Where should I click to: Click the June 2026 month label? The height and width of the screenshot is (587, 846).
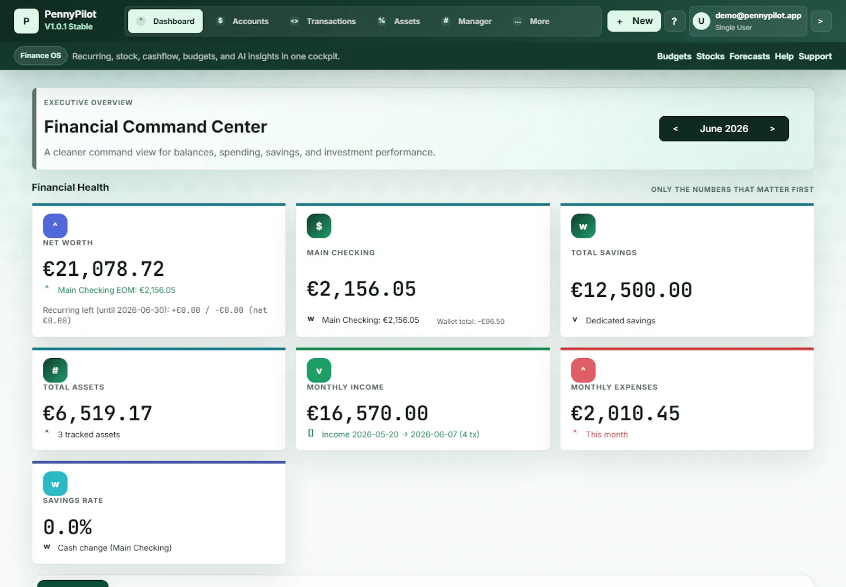724,129
